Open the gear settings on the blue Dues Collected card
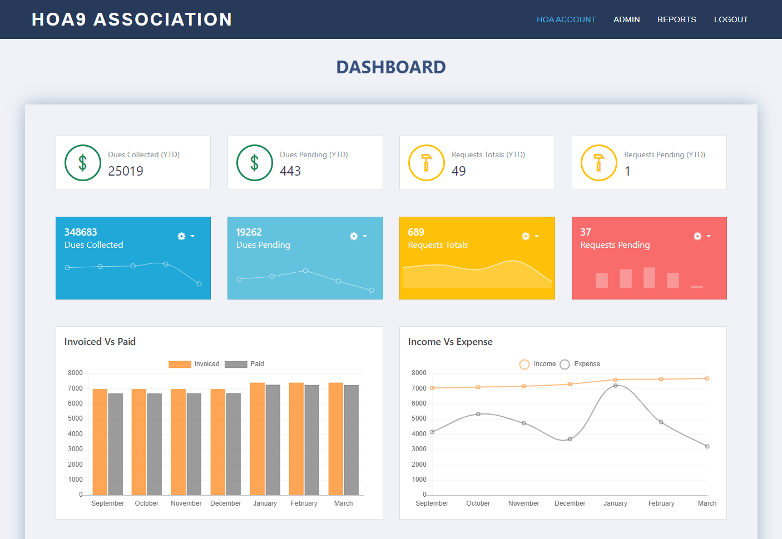The height and width of the screenshot is (539, 782). [181, 236]
